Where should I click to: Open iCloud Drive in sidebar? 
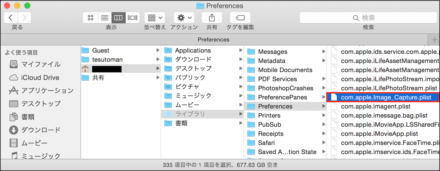tap(40, 78)
